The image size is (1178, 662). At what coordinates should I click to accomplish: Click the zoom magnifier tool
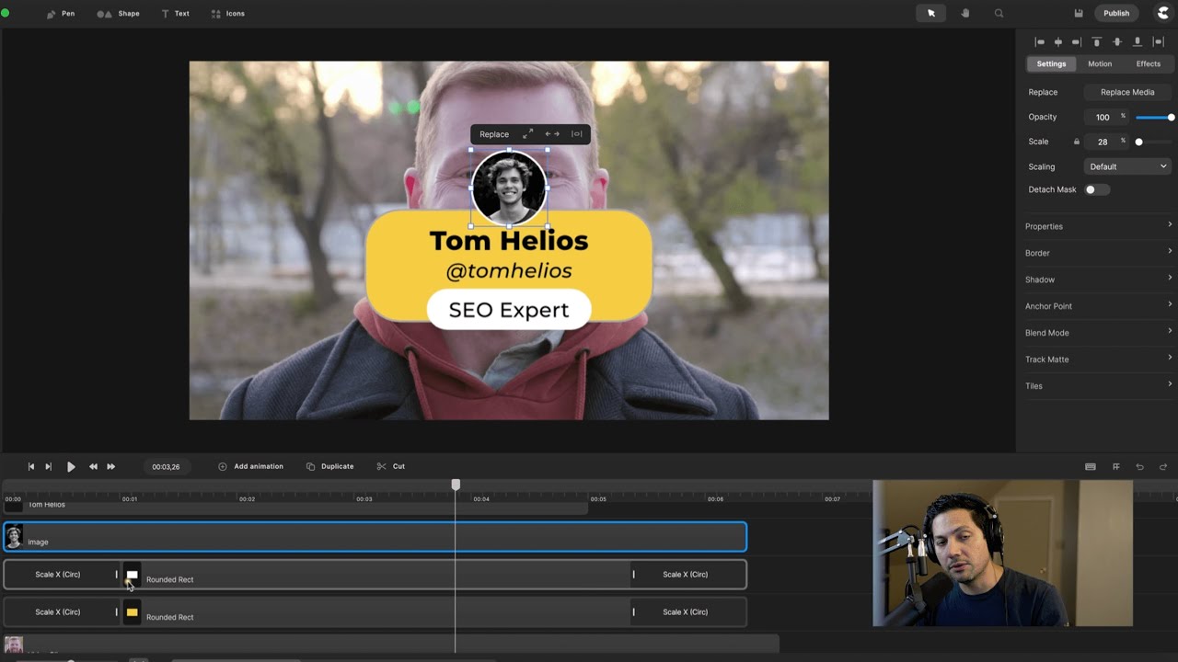[999, 13]
